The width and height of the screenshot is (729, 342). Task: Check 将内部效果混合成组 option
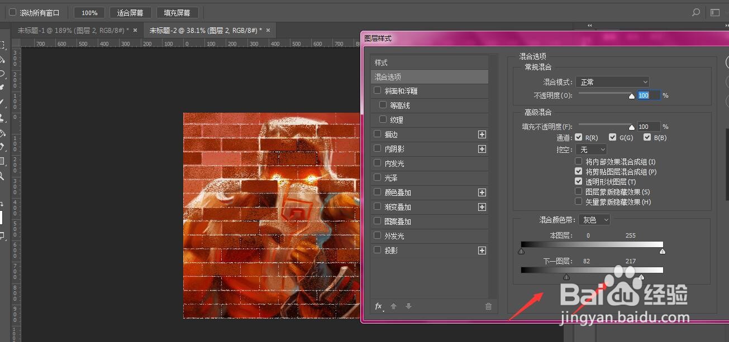(x=579, y=162)
